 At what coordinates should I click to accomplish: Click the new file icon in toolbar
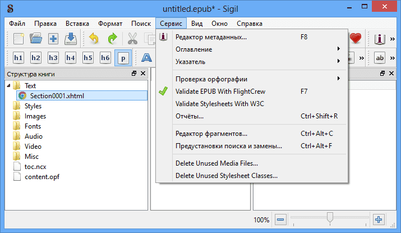(19, 39)
